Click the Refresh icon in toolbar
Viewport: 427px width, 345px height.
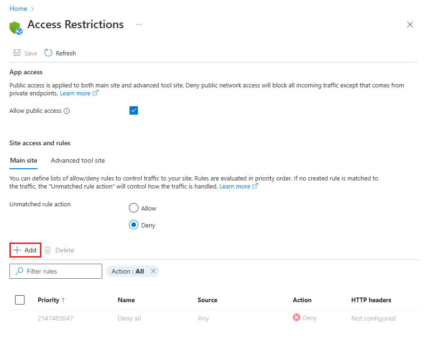point(48,53)
